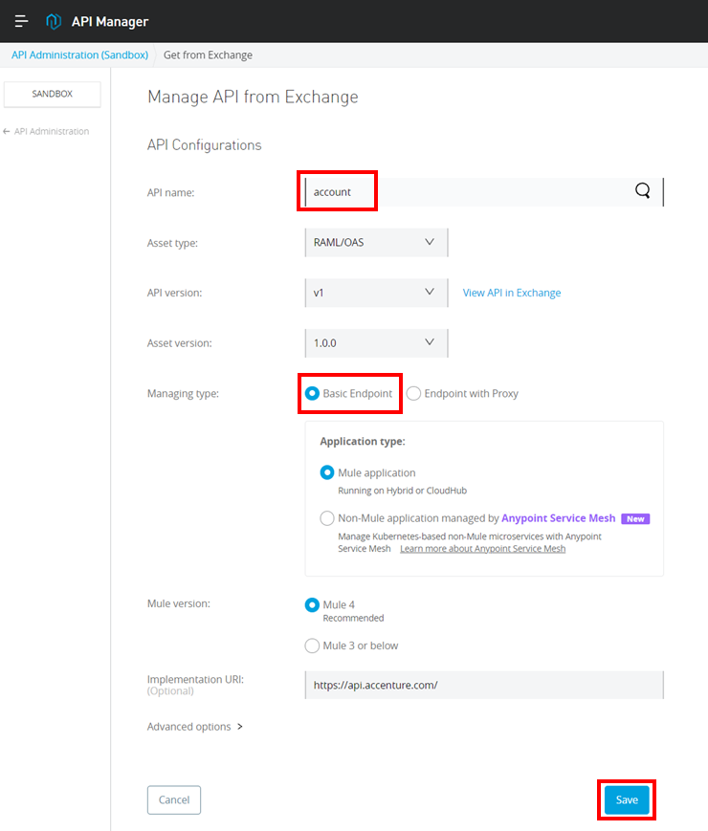The height and width of the screenshot is (831, 708).
Task: Open the API version v1 dropdown
Action: [375, 293]
